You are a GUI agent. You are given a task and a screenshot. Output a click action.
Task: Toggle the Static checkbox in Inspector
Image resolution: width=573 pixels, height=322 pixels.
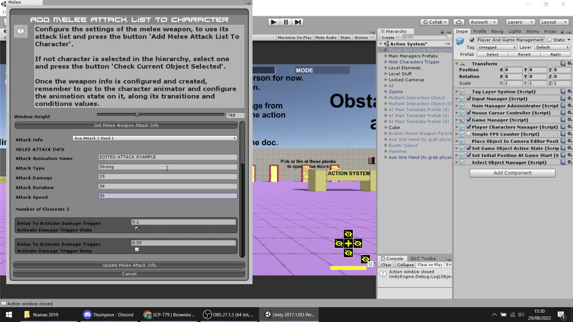(x=549, y=40)
